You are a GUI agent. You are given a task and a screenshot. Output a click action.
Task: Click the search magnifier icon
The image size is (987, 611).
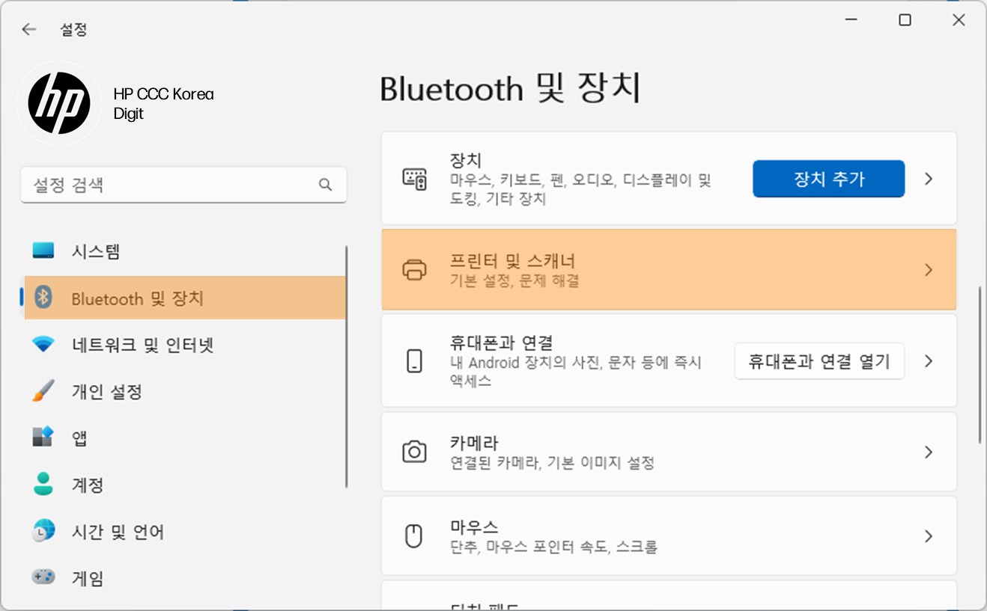click(x=325, y=185)
